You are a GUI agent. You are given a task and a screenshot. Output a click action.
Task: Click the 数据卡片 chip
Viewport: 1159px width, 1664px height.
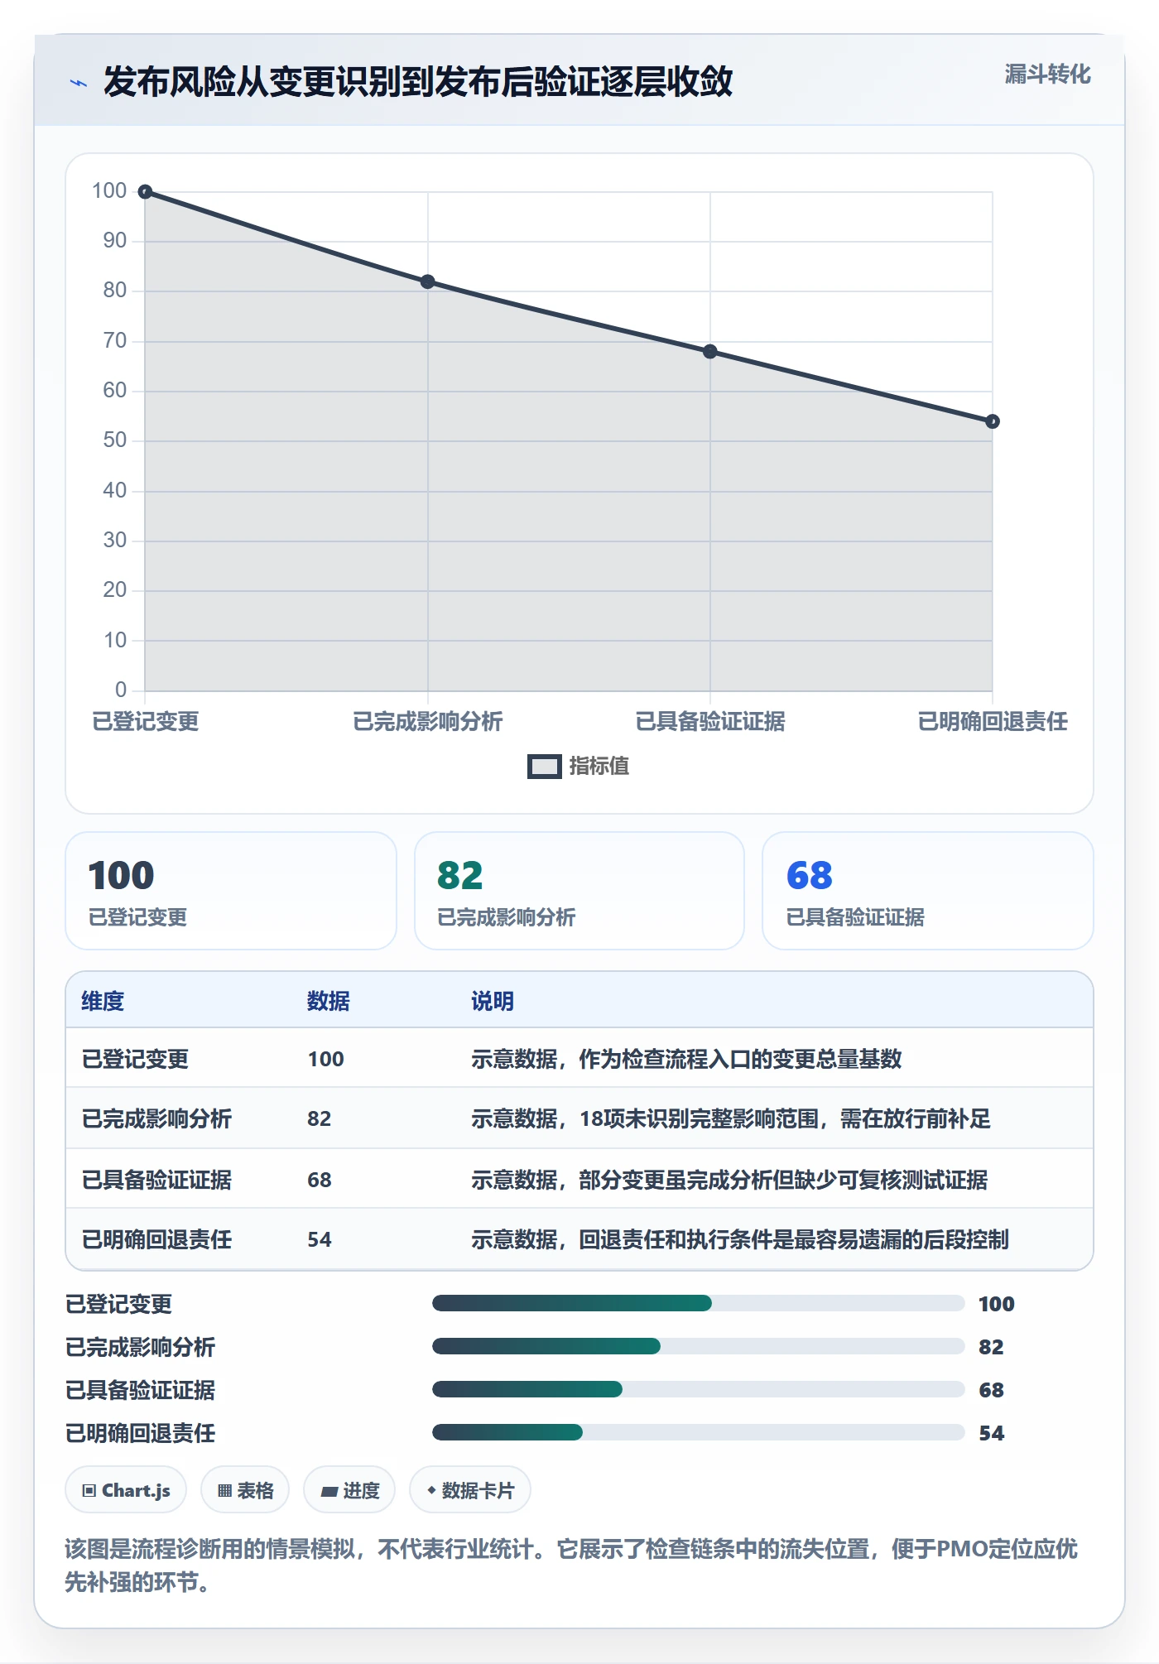coord(470,1490)
